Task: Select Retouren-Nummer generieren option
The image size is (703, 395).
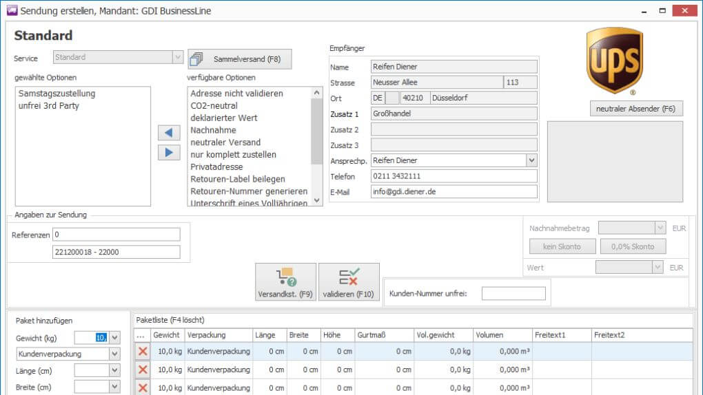Action: (x=249, y=191)
